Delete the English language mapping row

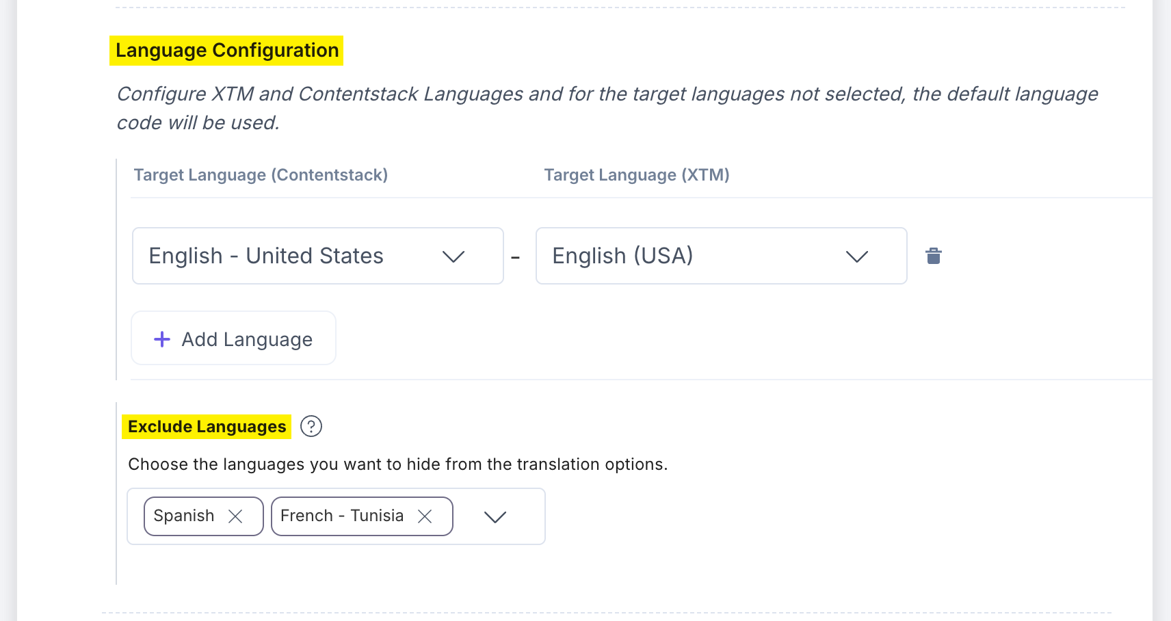coord(934,256)
